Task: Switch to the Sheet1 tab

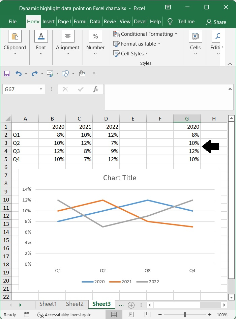Action: [48, 304]
